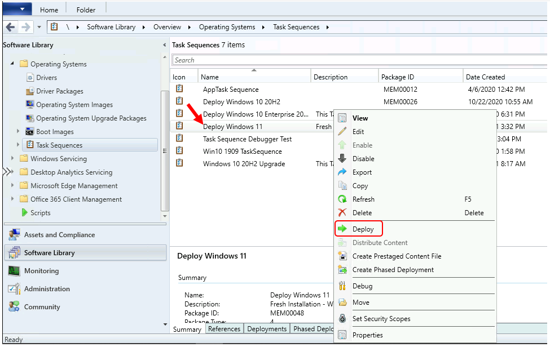550x347 pixels.
Task: Open the Home ribbon tab
Action: tap(49, 10)
